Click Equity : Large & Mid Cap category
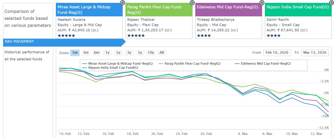The height and width of the screenshot is (138, 334). click(x=80, y=25)
